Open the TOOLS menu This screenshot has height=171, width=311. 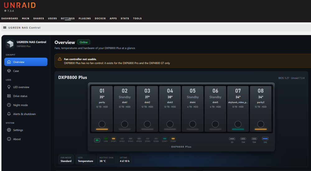(x=137, y=18)
